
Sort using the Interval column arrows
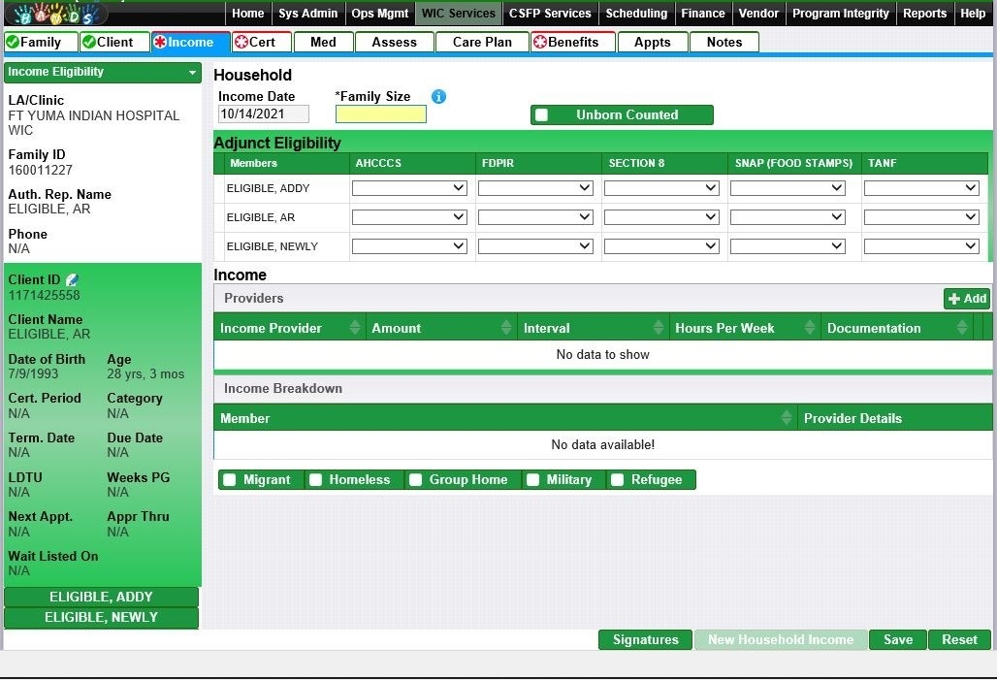[x=659, y=328]
